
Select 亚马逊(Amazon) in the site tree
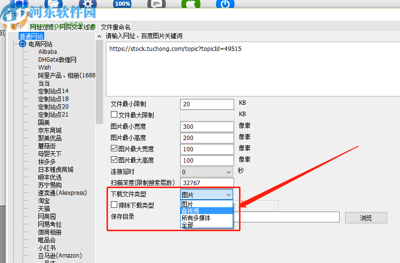pos(60,256)
